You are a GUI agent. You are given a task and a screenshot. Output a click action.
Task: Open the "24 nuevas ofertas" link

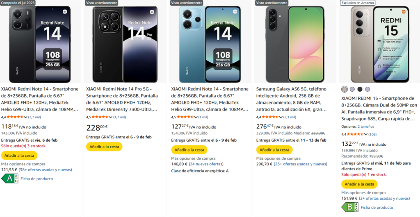(206, 164)
